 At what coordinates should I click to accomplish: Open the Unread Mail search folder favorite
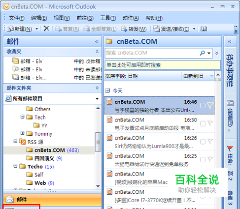coord(16,69)
